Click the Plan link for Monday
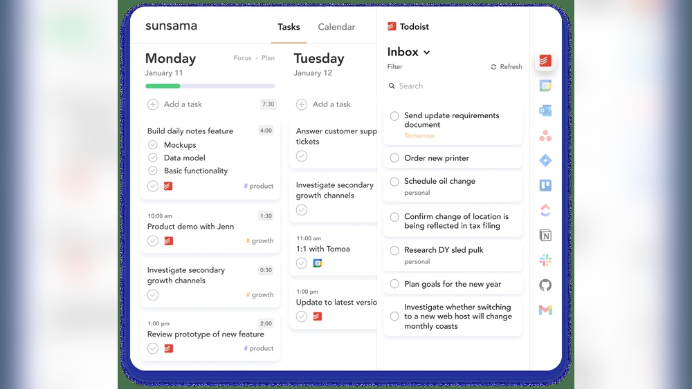 268,58
